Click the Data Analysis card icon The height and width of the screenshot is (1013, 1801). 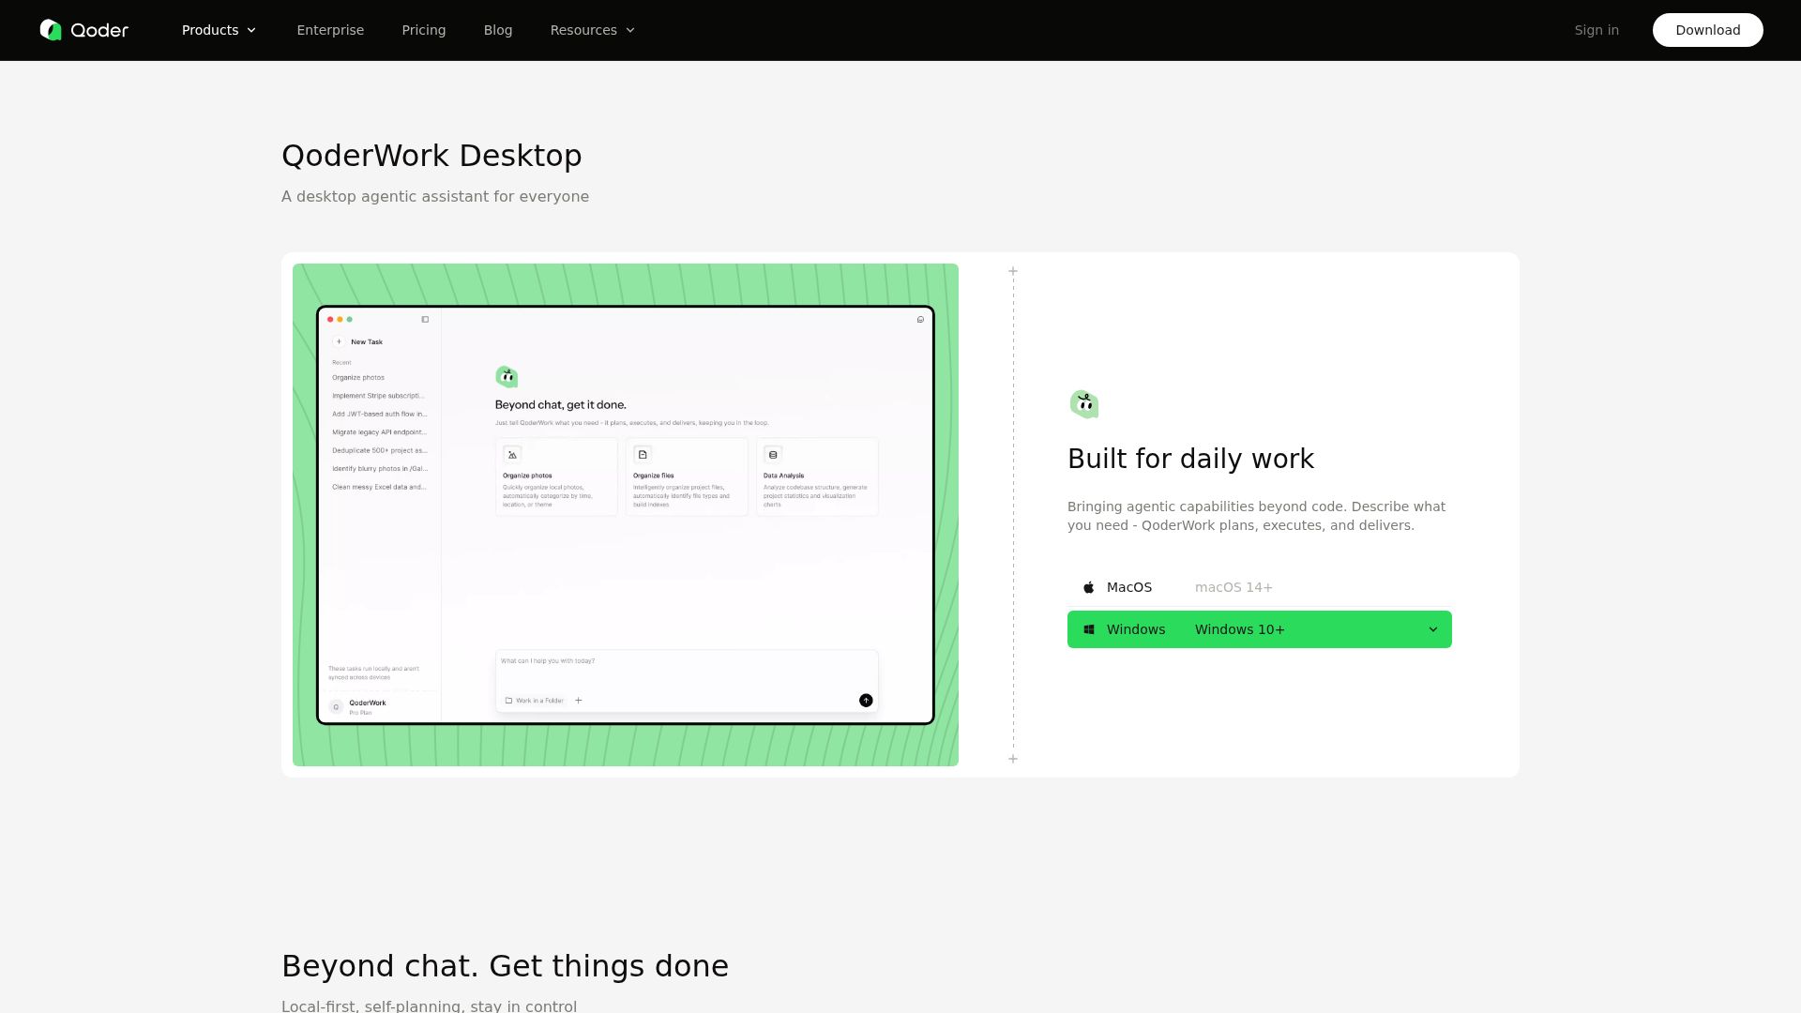coord(773,455)
